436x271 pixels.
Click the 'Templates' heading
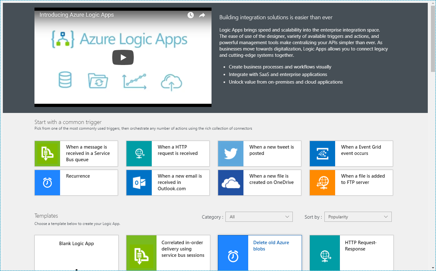point(46,216)
